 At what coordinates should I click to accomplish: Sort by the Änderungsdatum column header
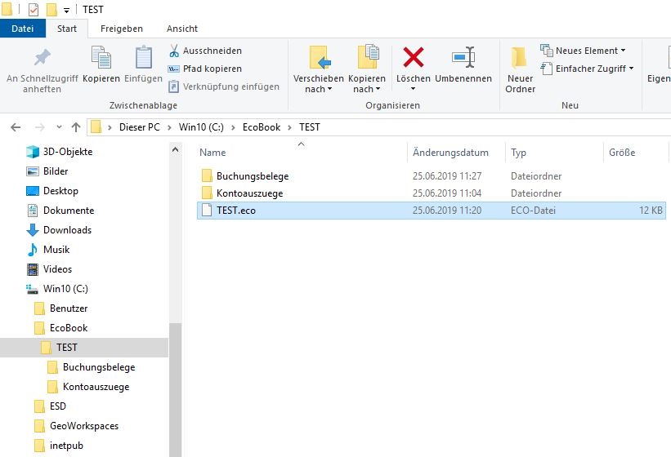450,153
